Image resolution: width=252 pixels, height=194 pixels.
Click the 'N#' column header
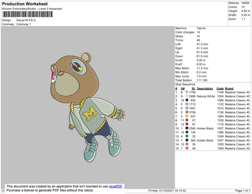[183, 89]
